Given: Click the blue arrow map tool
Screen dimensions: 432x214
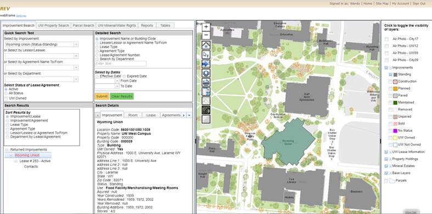Looking at the screenshot, I should coord(206,63).
